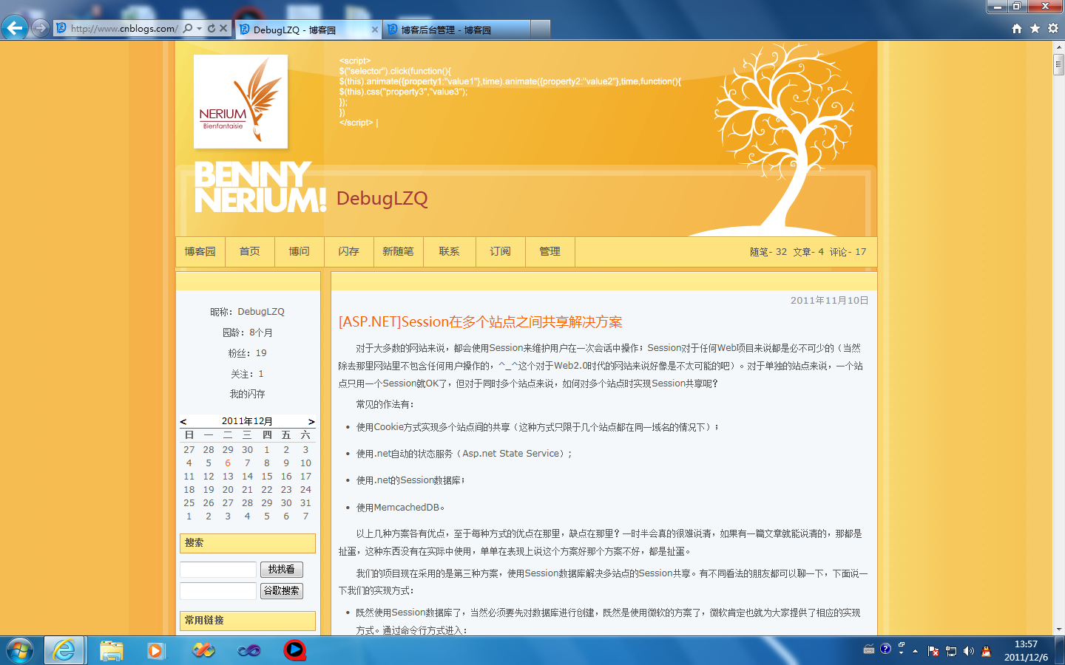Open the 我的闪存 link

coord(247,394)
